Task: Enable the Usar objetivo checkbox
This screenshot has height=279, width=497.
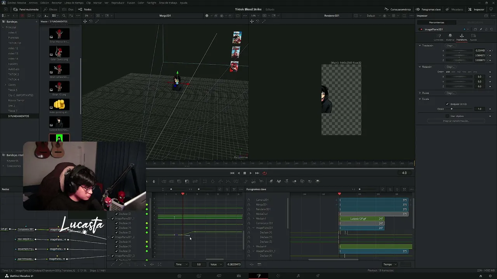Action: pyautogui.click(x=447, y=116)
